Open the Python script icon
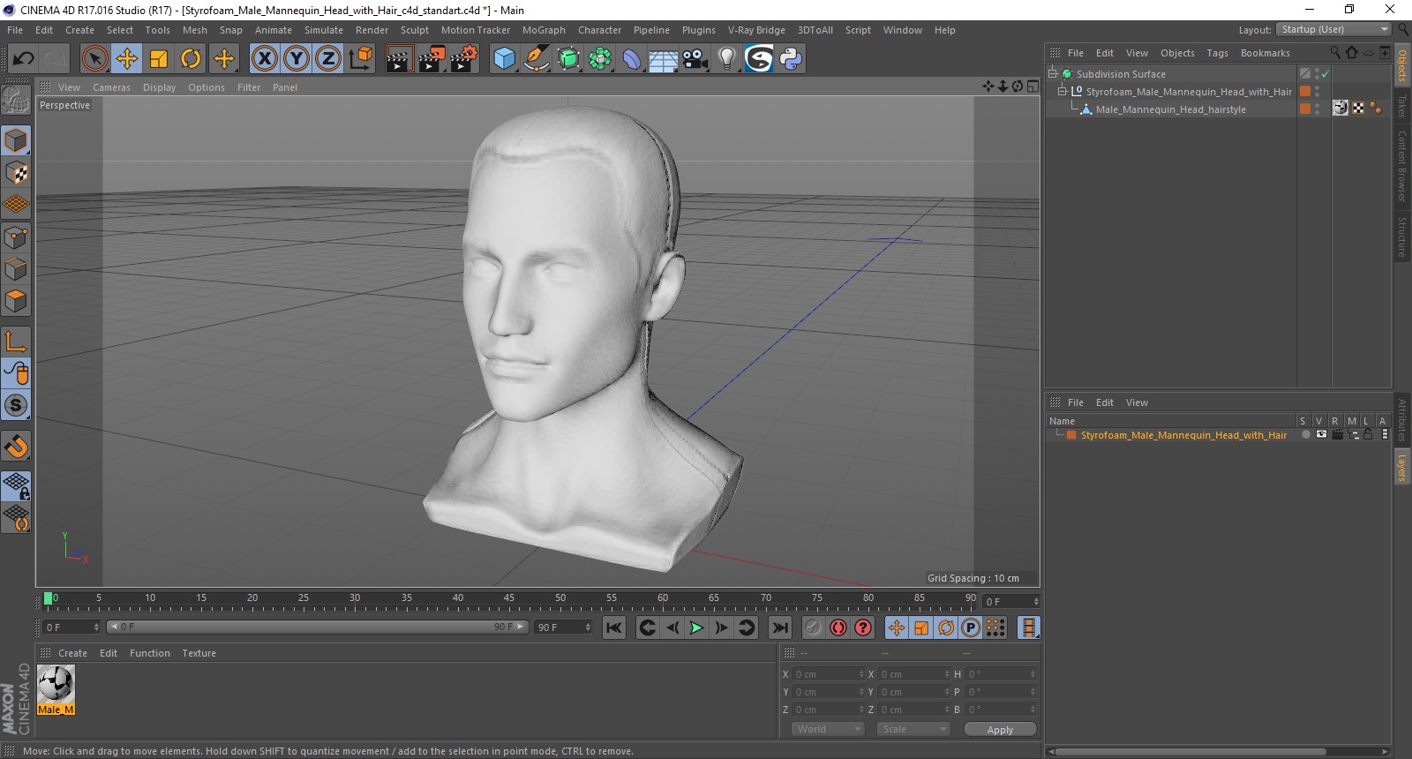Screen dimensions: 1412x759 (x=791, y=59)
